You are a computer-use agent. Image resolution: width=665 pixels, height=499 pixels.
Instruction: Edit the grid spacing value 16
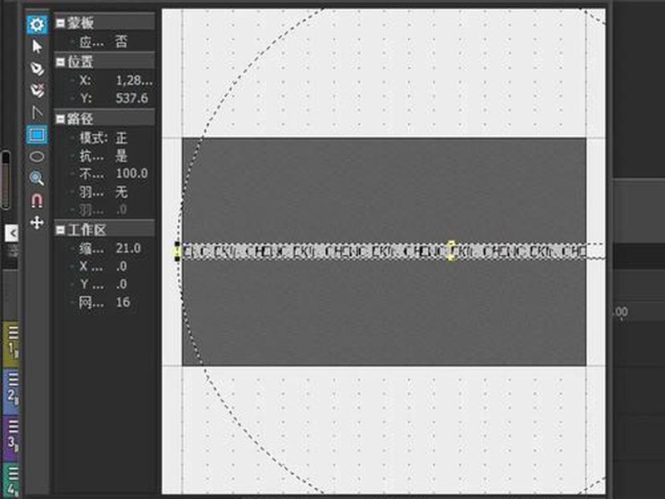(123, 302)
